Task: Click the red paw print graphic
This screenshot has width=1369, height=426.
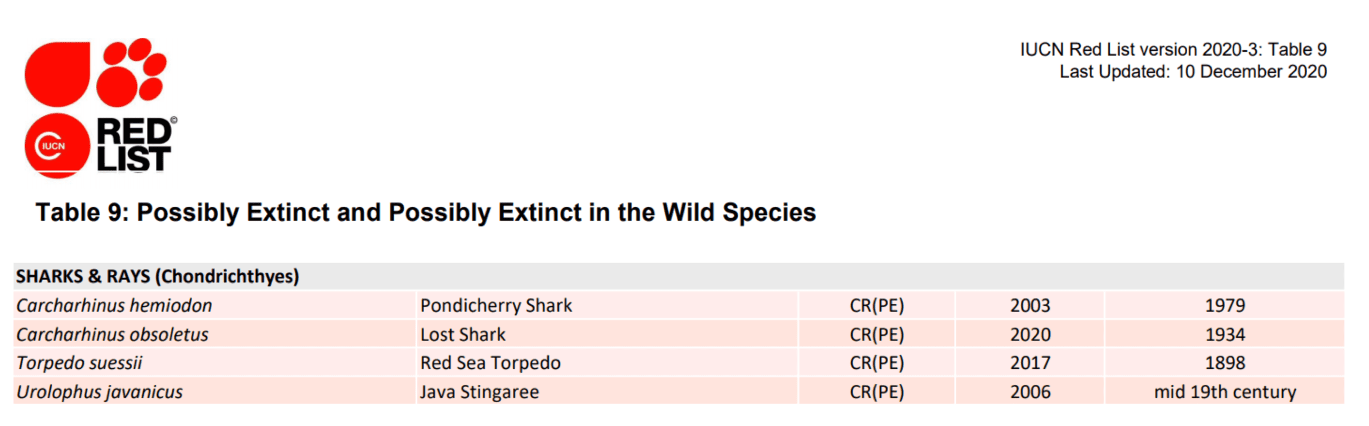Action: pyautogui.click(x=132, y=72)
